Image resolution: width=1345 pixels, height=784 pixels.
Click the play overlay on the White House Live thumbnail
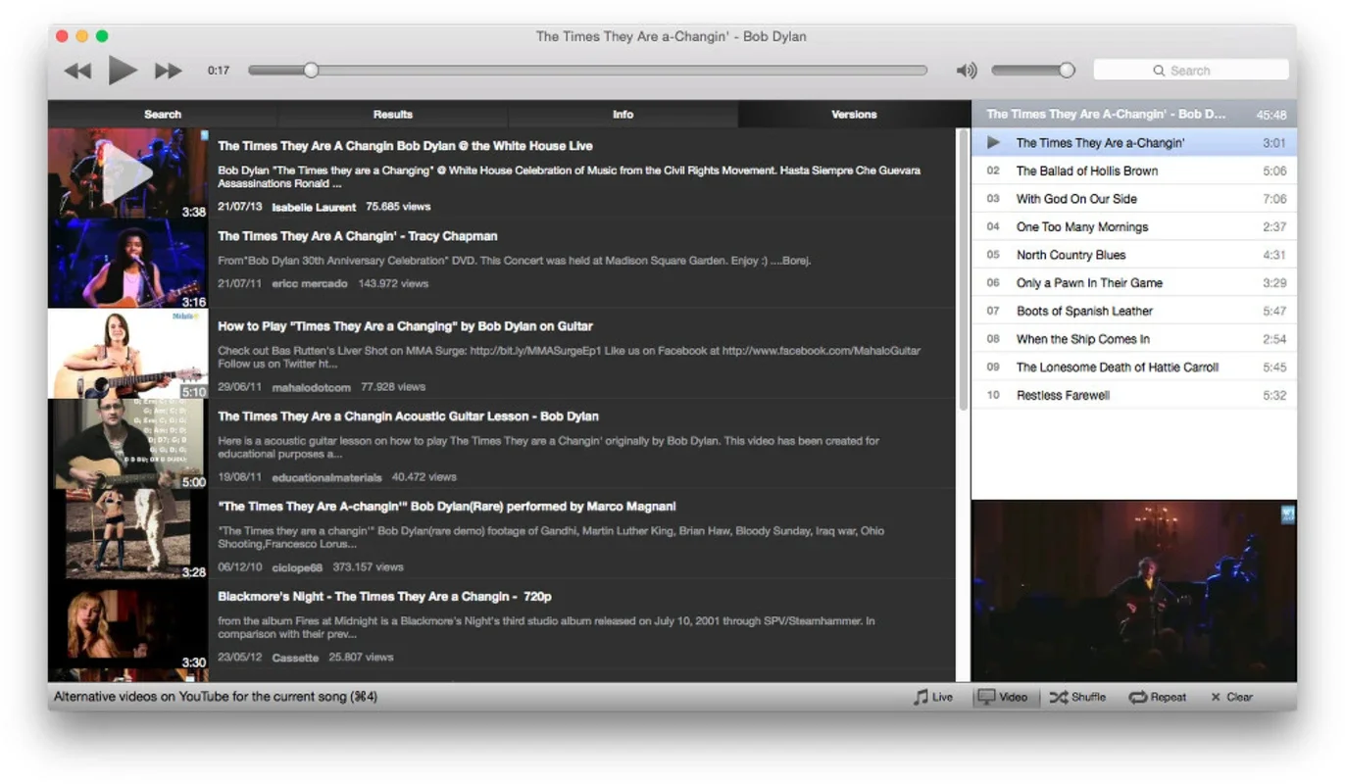127,173
